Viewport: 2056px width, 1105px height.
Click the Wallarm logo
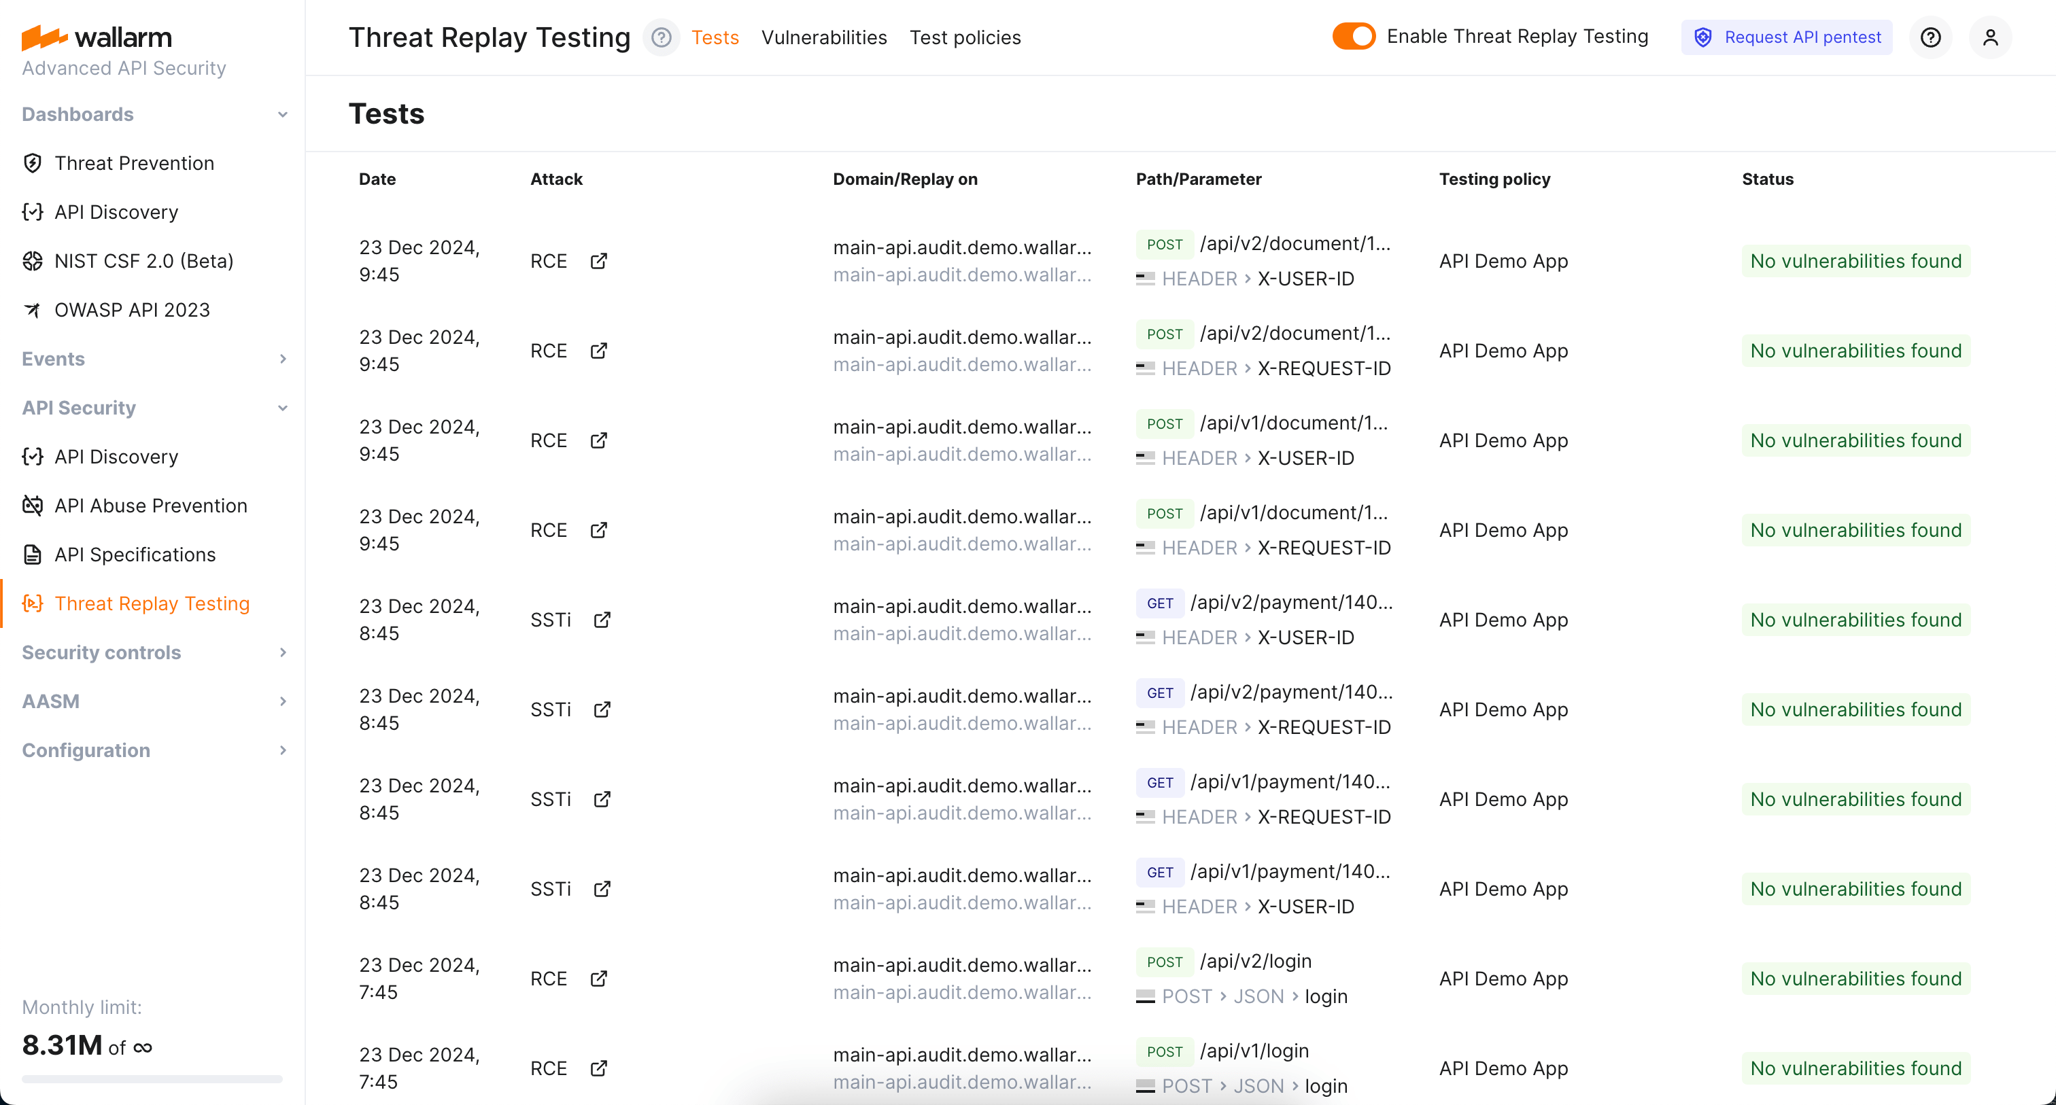click(97, 37)
